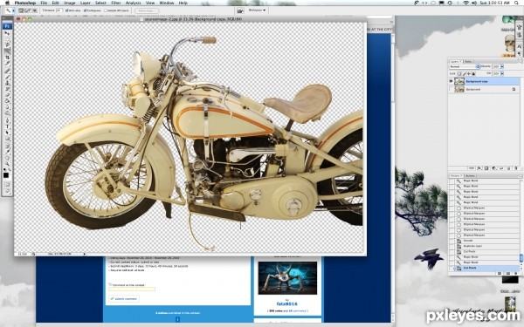The height and width of the screenshot is (327, 524).
Task: Click link layers icon in Layers panel
Action: point(472,168)
